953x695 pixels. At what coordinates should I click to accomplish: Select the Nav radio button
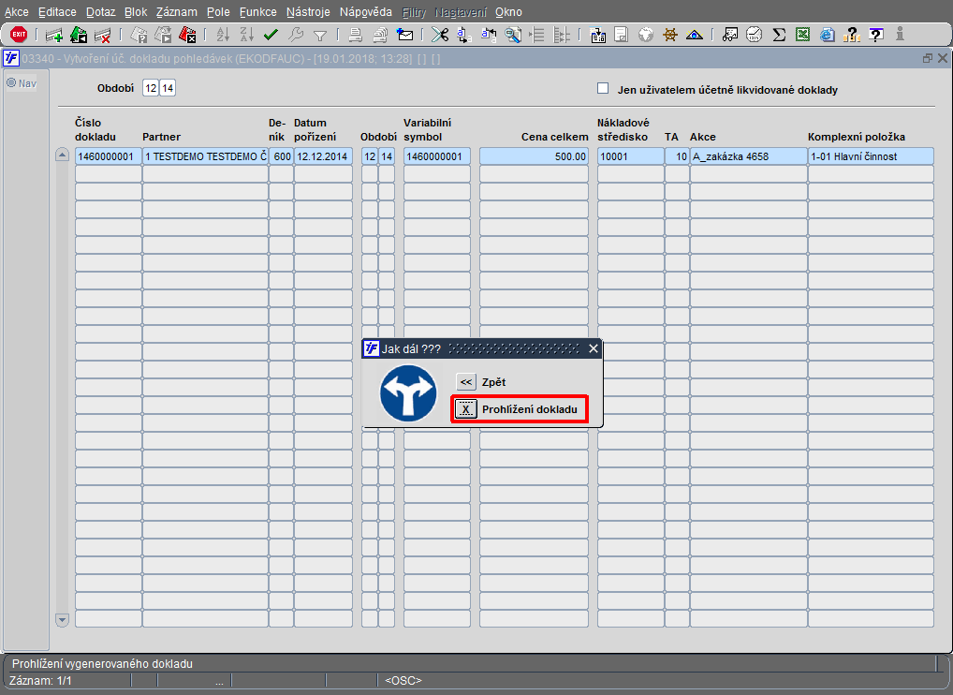(x=12, y=82)
